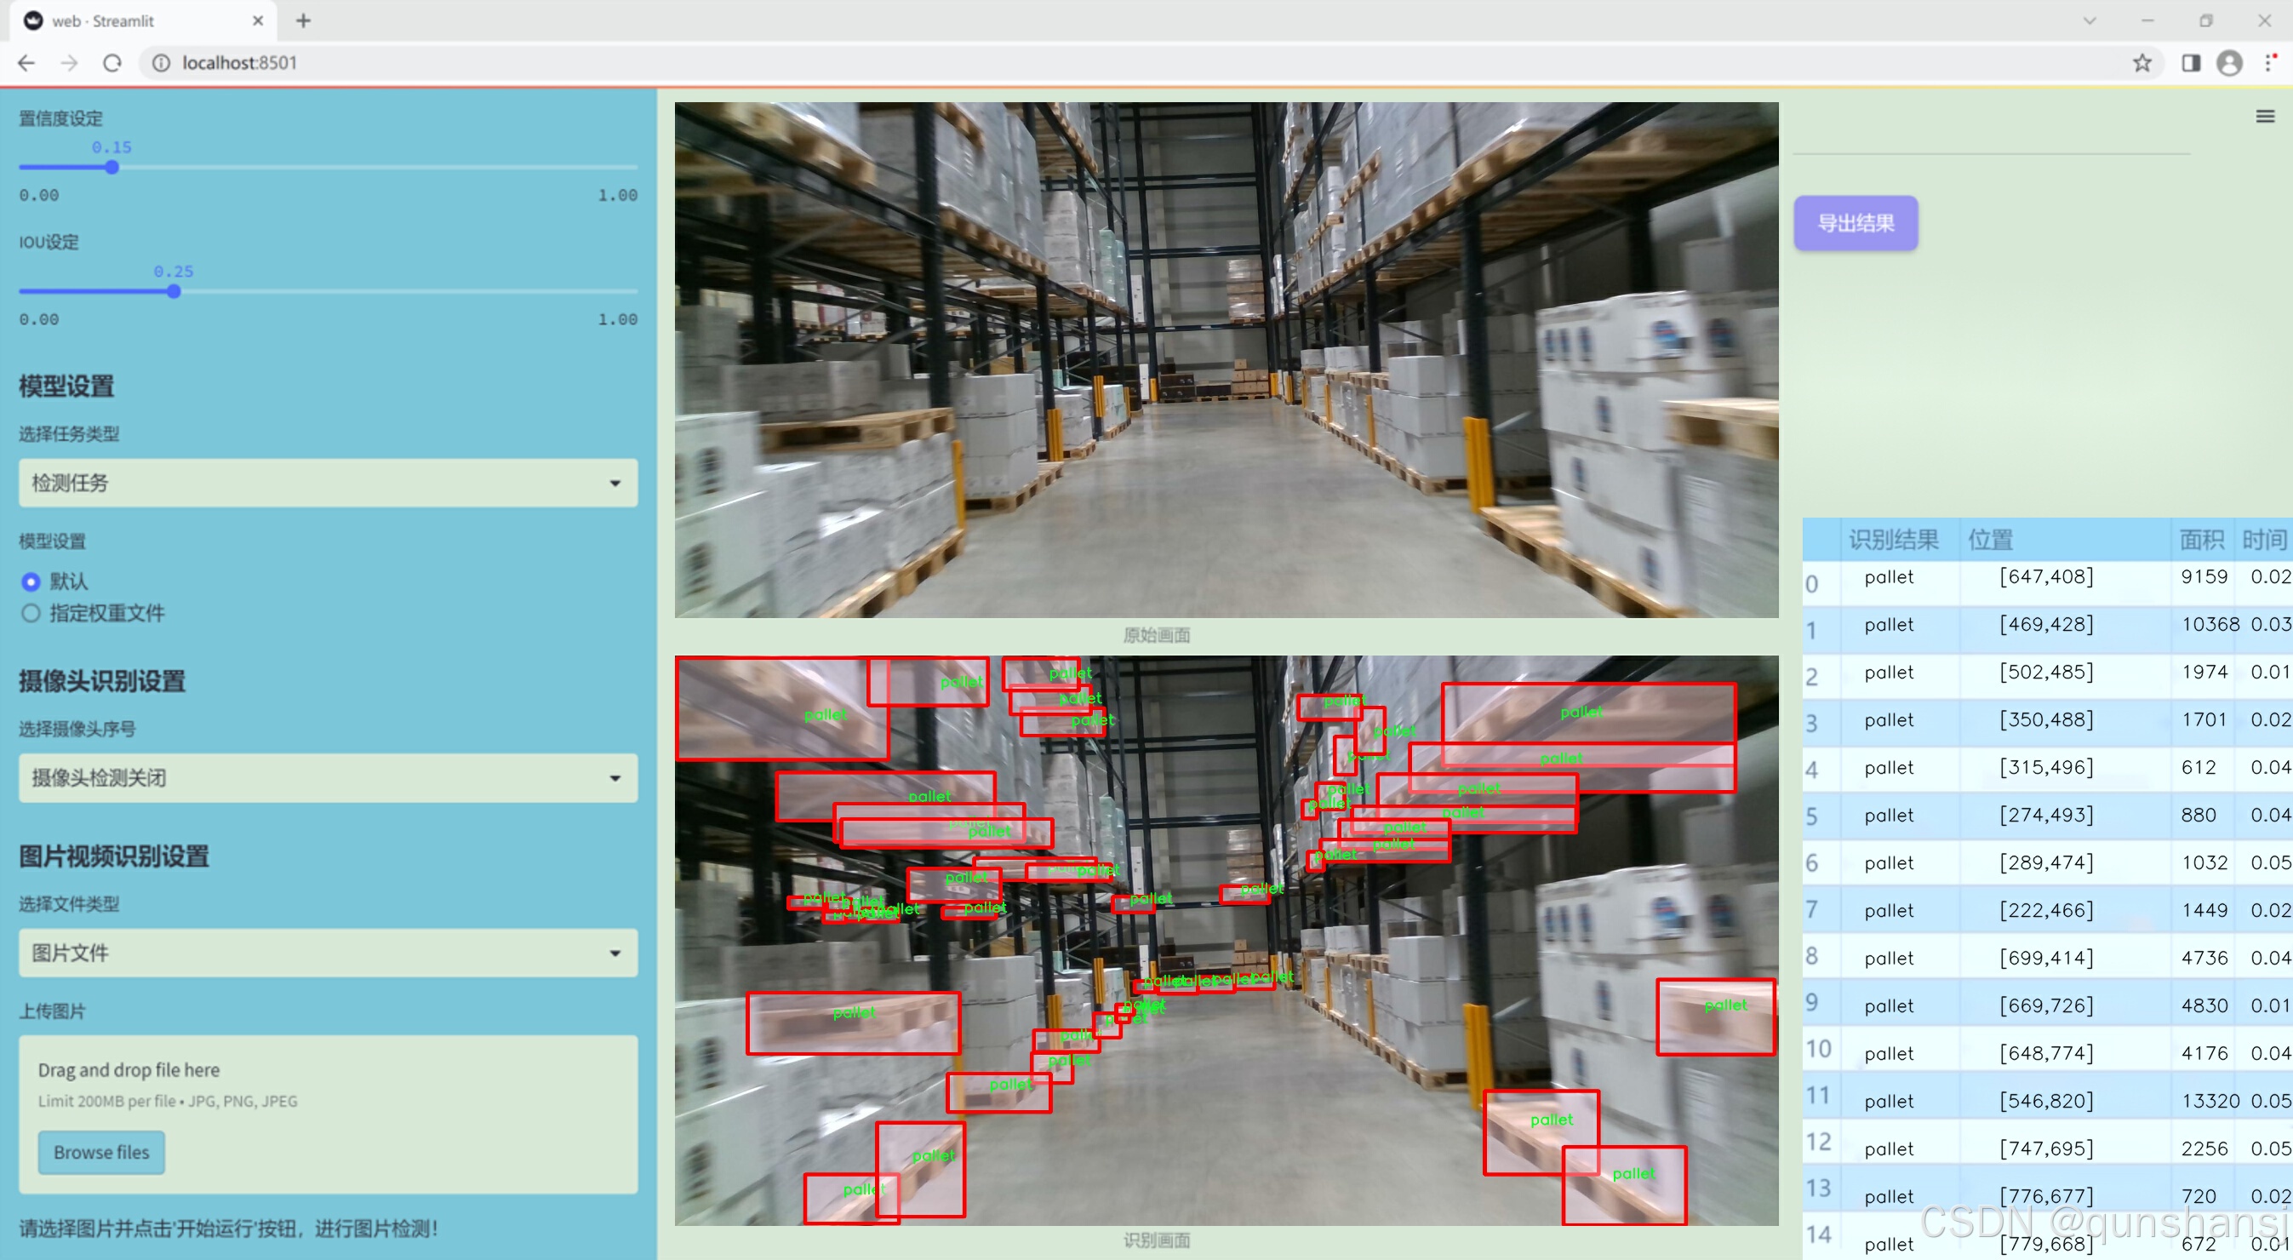The height and width of the screenshot is (1260, 2293).
Task: Select the 默认 radio option
Action: 31,581
